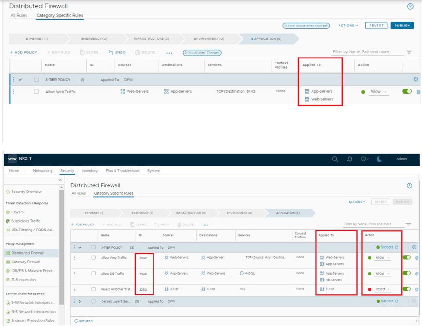Open the Plan & Troubleshoot tab

(x=122, y=171)
